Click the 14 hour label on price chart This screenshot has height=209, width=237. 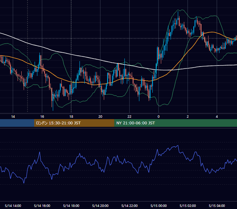(13, 116)
